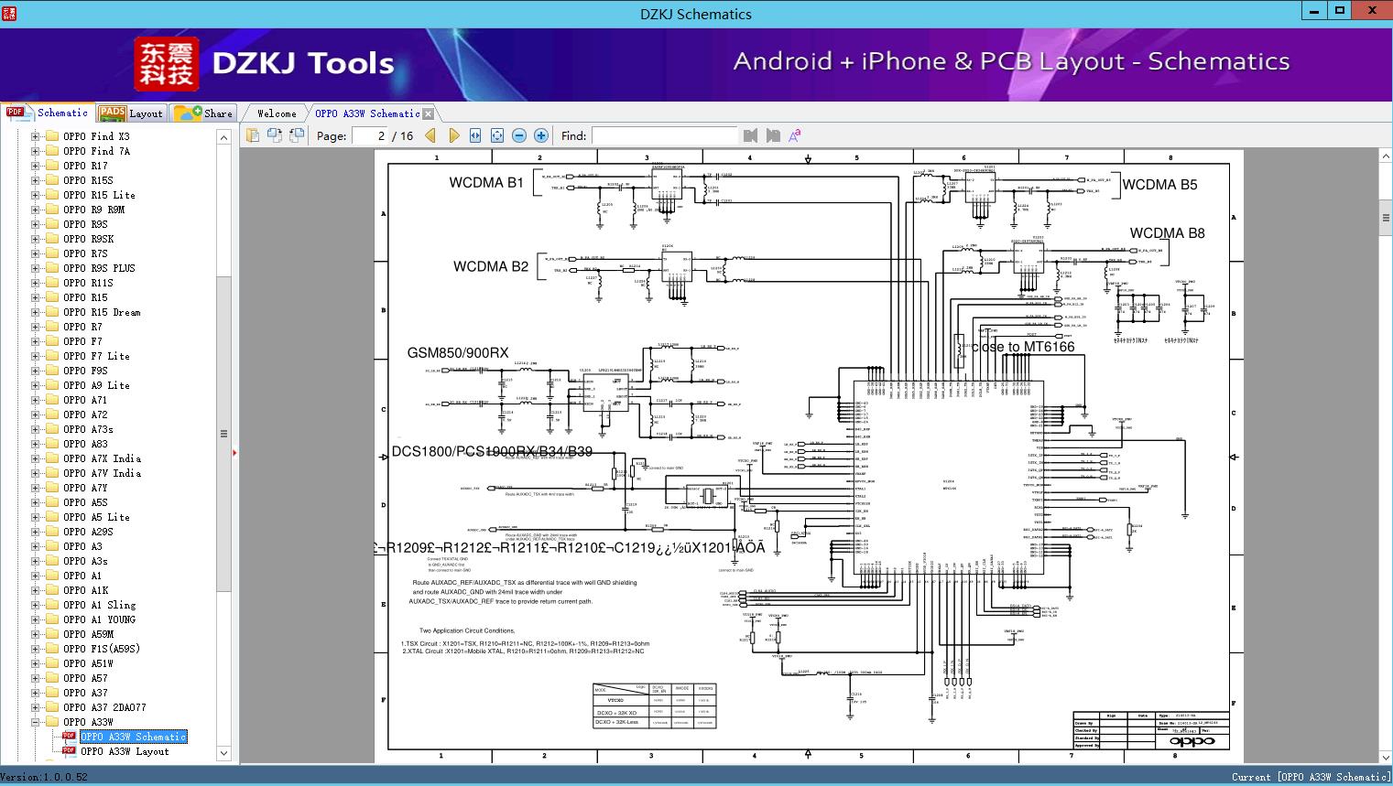Select the OPPO R9SK tree item
Viewport: 1393px width, 786px height.
coord(88,239)
